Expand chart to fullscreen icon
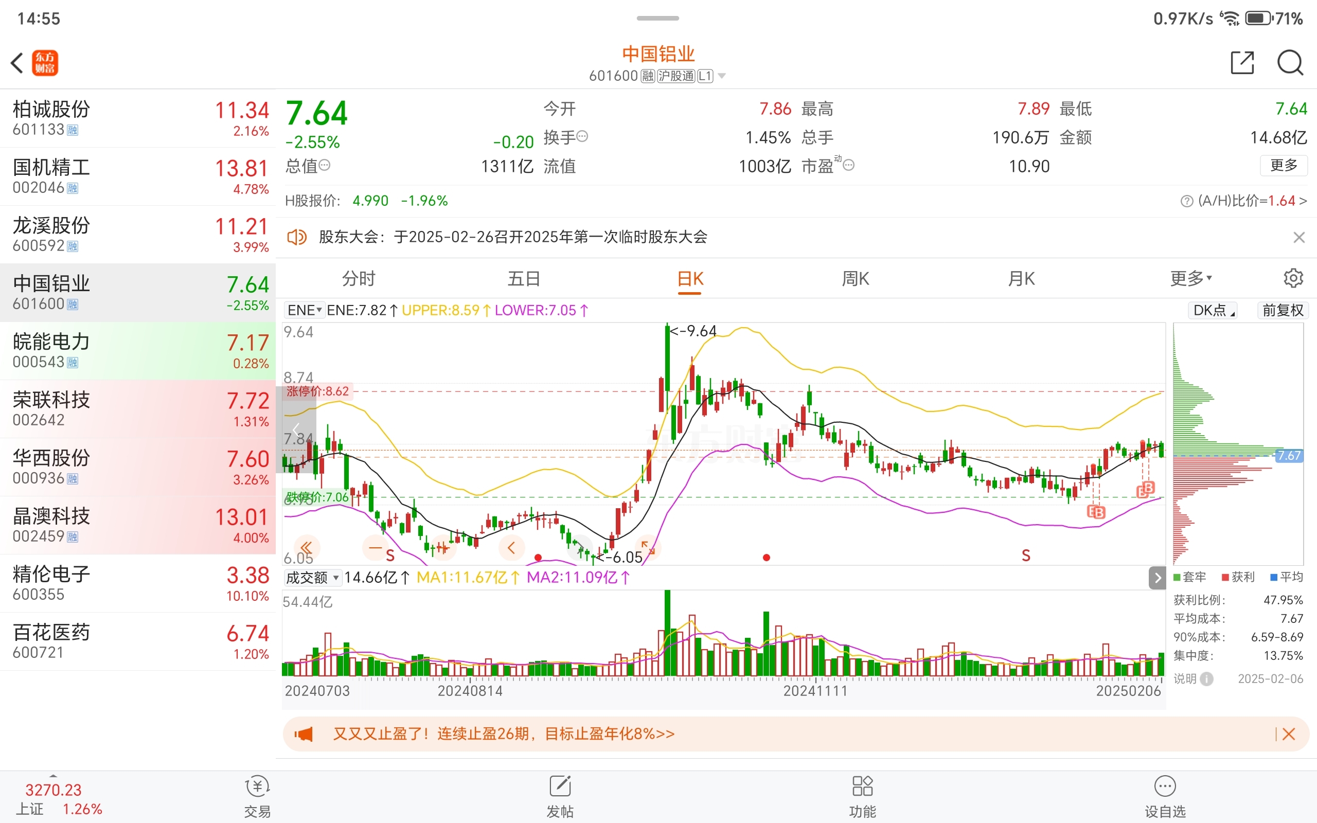 (648, 548)
